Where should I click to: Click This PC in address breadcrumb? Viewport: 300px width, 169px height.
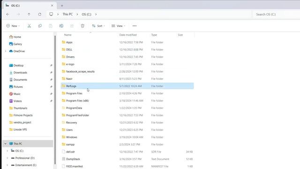(67, 14)
